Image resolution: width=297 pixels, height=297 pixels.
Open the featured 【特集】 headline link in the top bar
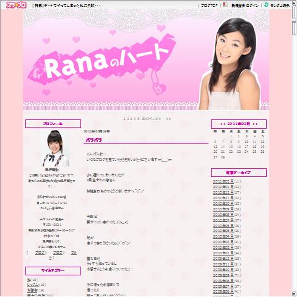click(67, 6)
